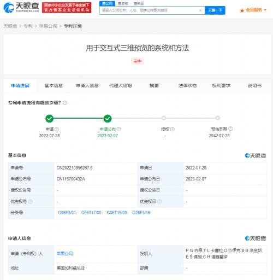Click the 天眼一下 search button
This screenshot has width=273, height=280.
215,10
